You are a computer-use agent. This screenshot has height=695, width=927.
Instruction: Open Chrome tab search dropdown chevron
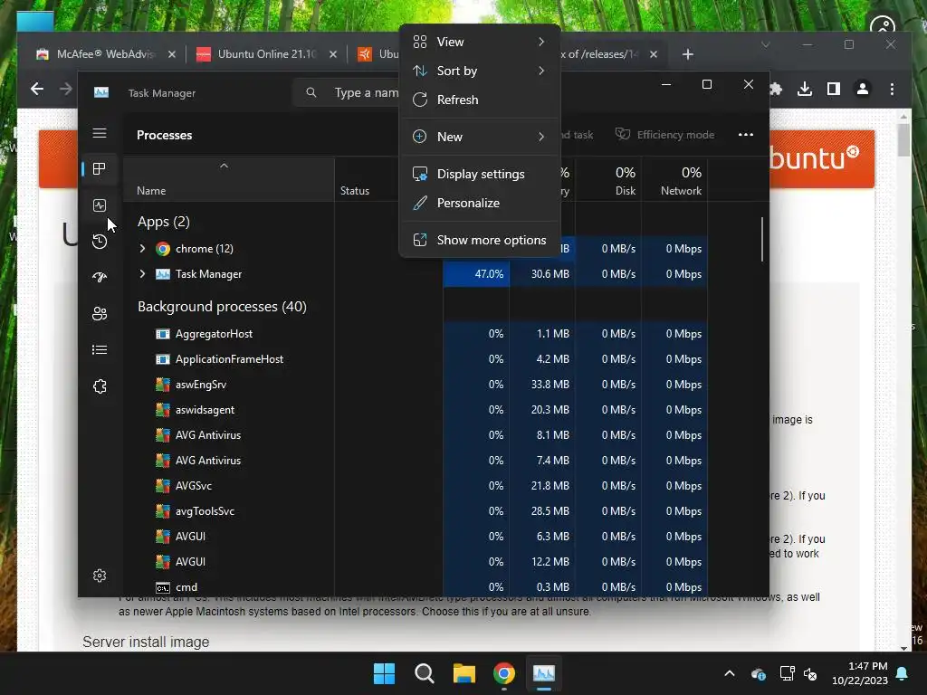click(x=766, y=45)
